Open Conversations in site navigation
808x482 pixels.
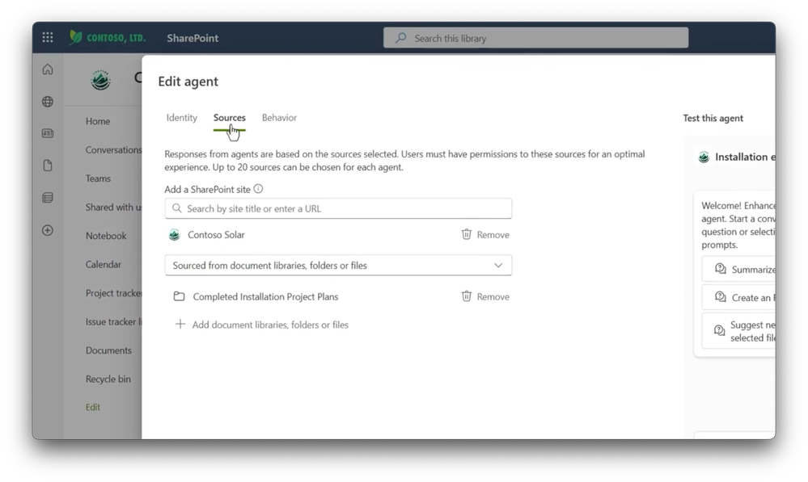[x=113, y=149]
